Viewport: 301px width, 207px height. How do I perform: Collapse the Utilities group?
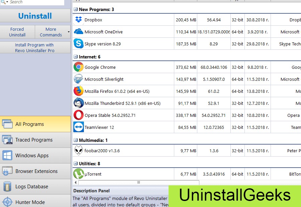tap(76, 164)
